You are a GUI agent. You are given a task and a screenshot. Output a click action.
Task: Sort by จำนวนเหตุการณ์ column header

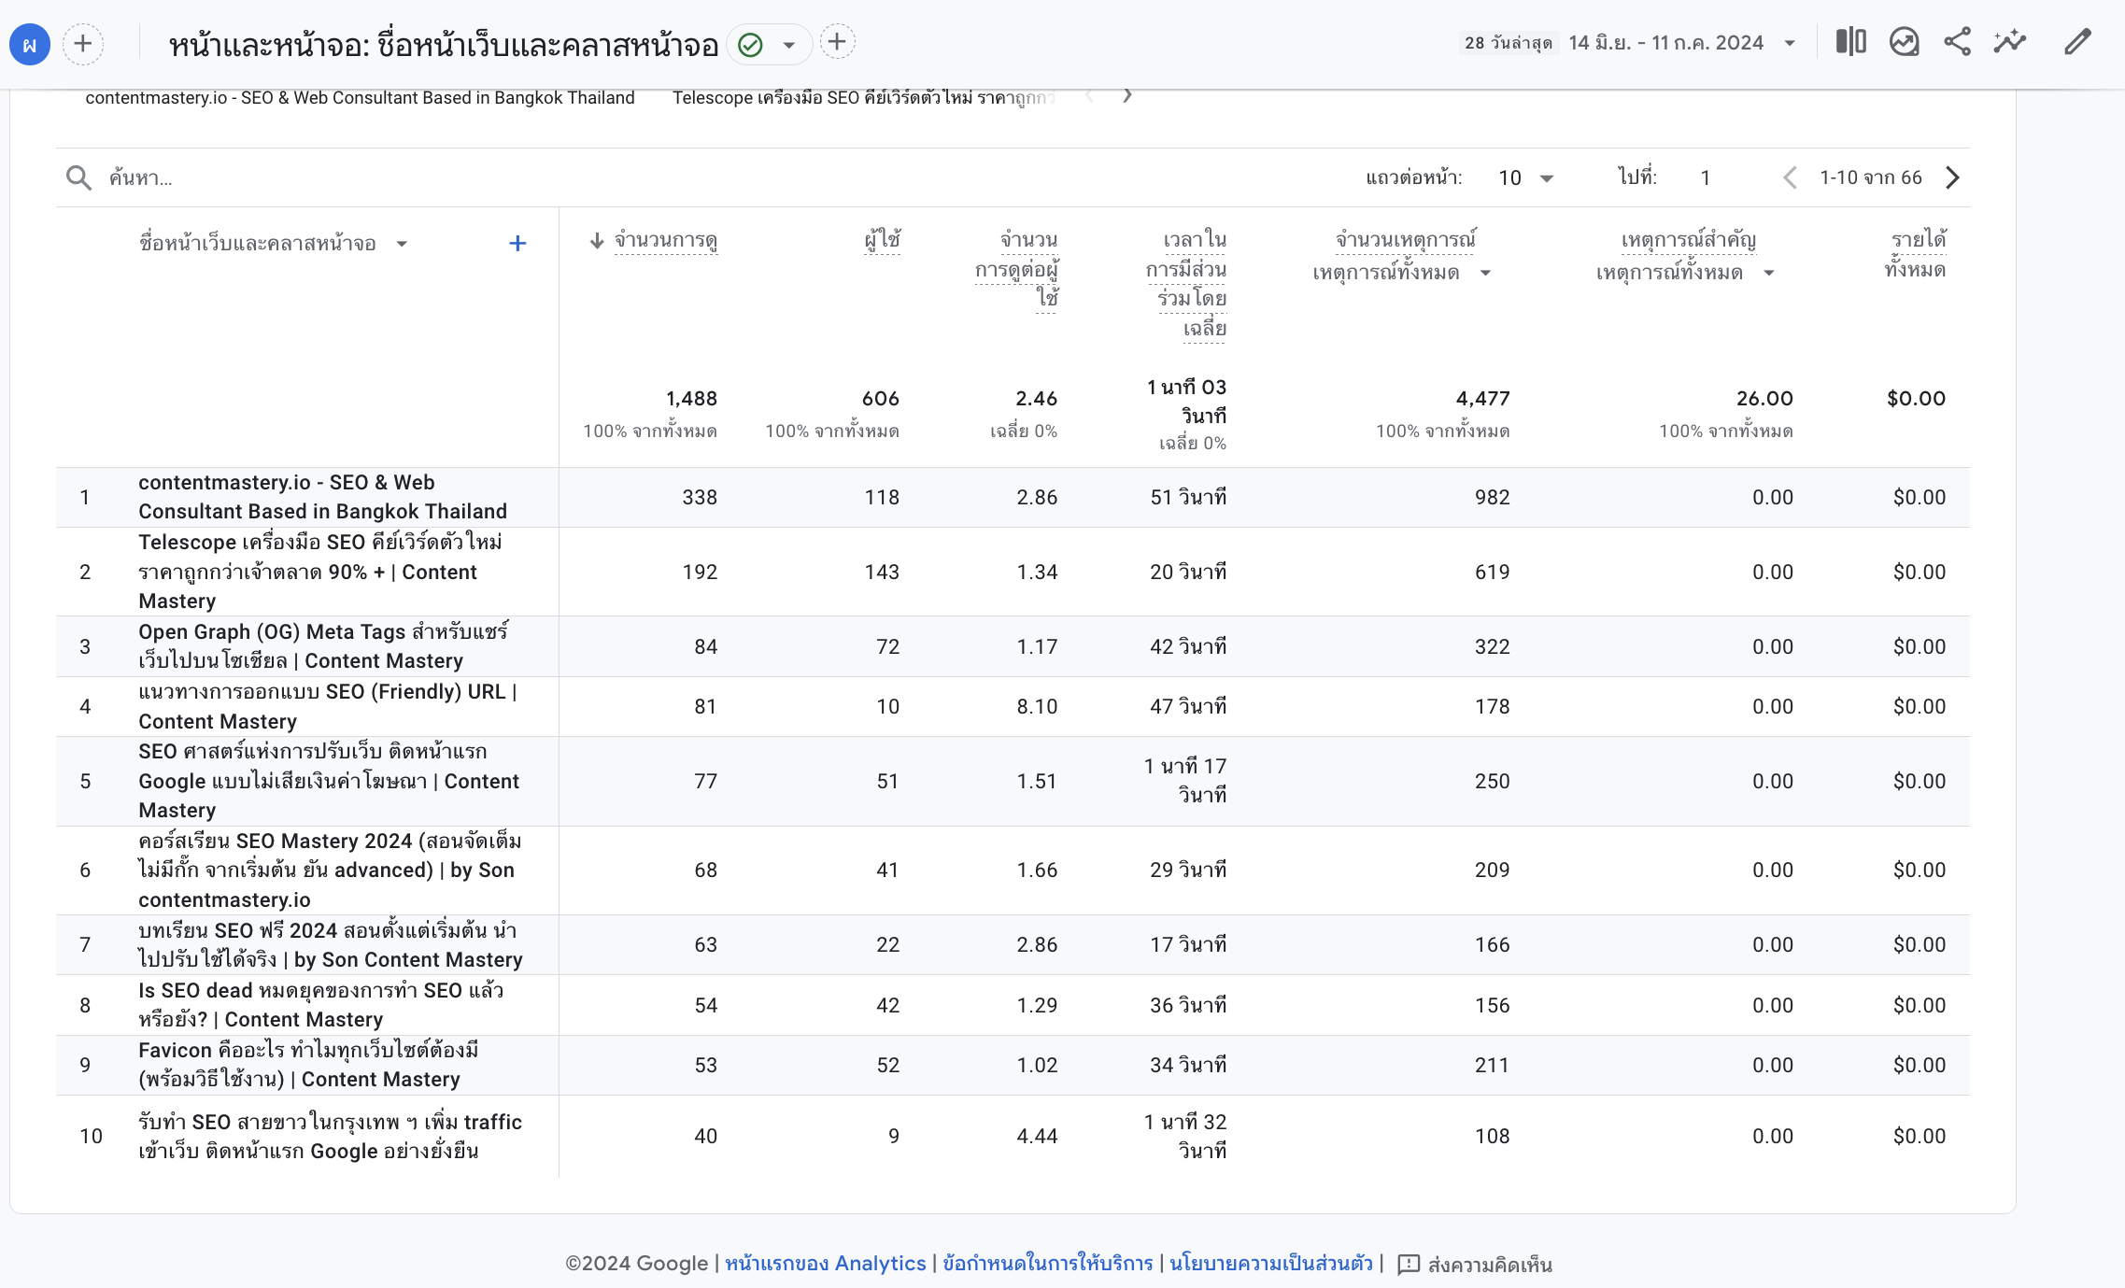click(1405, 241)
